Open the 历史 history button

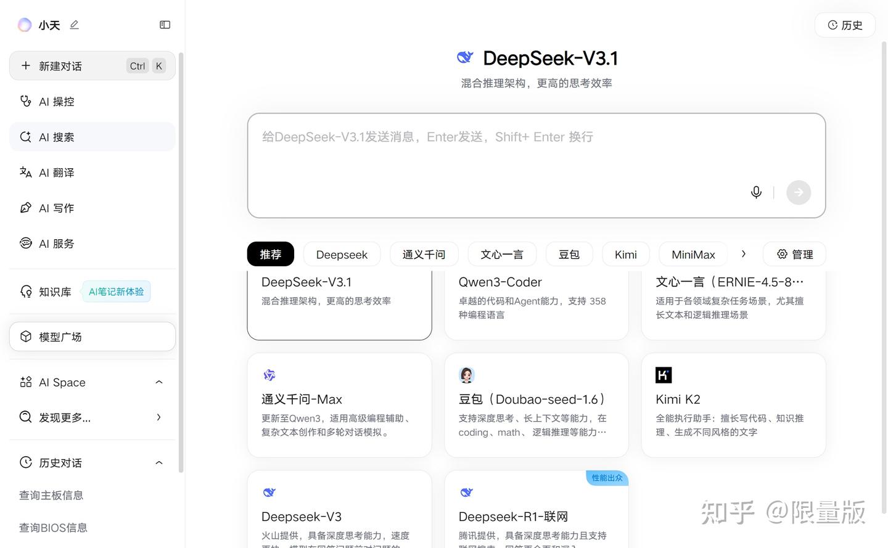(x=845, y=25)
